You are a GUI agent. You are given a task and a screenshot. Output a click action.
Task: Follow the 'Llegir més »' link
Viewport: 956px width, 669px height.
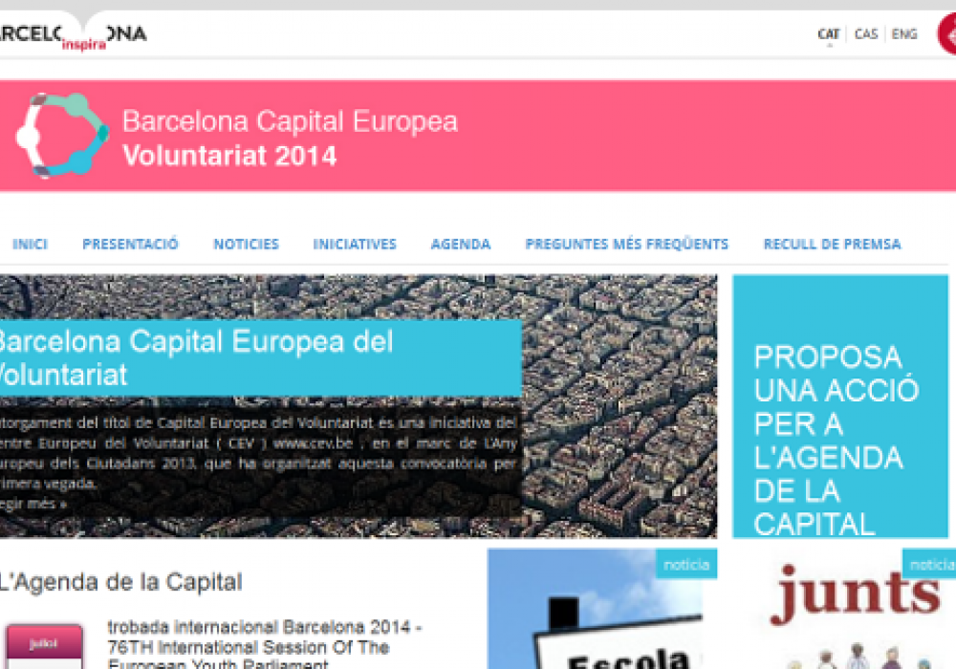pyautogui.click(x=33, y=504)
